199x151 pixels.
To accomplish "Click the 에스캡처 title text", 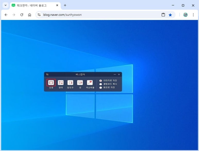I will [80, 74].
